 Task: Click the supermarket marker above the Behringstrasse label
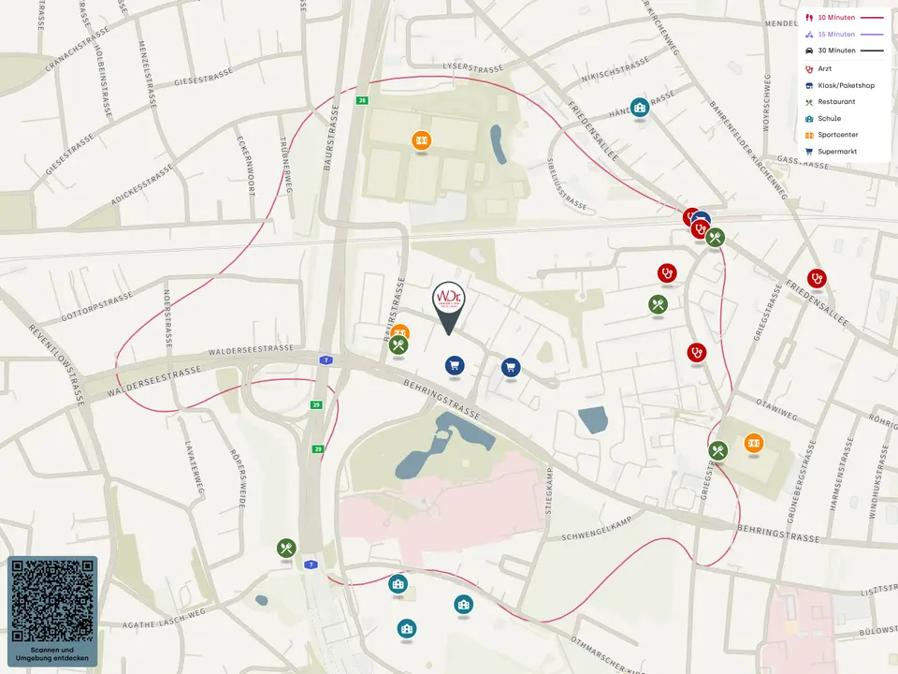click(x=511, y=367)
